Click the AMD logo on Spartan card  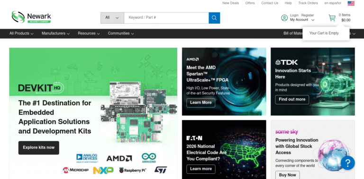point(192,60)
